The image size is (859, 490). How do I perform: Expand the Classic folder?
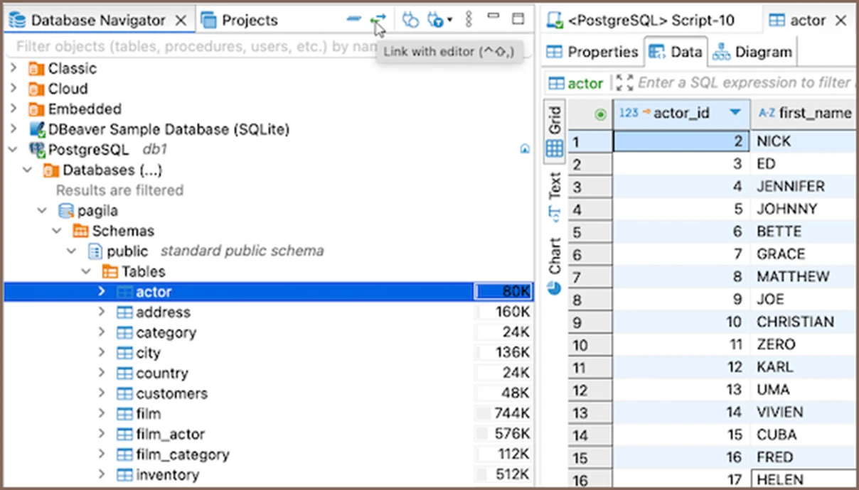point(14,69)
